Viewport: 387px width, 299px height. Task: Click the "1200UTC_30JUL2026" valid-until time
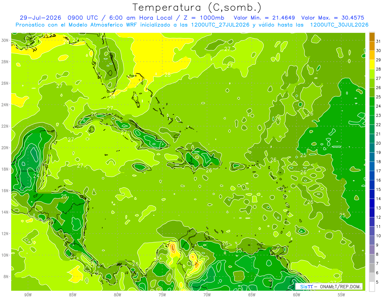(339, 25)
